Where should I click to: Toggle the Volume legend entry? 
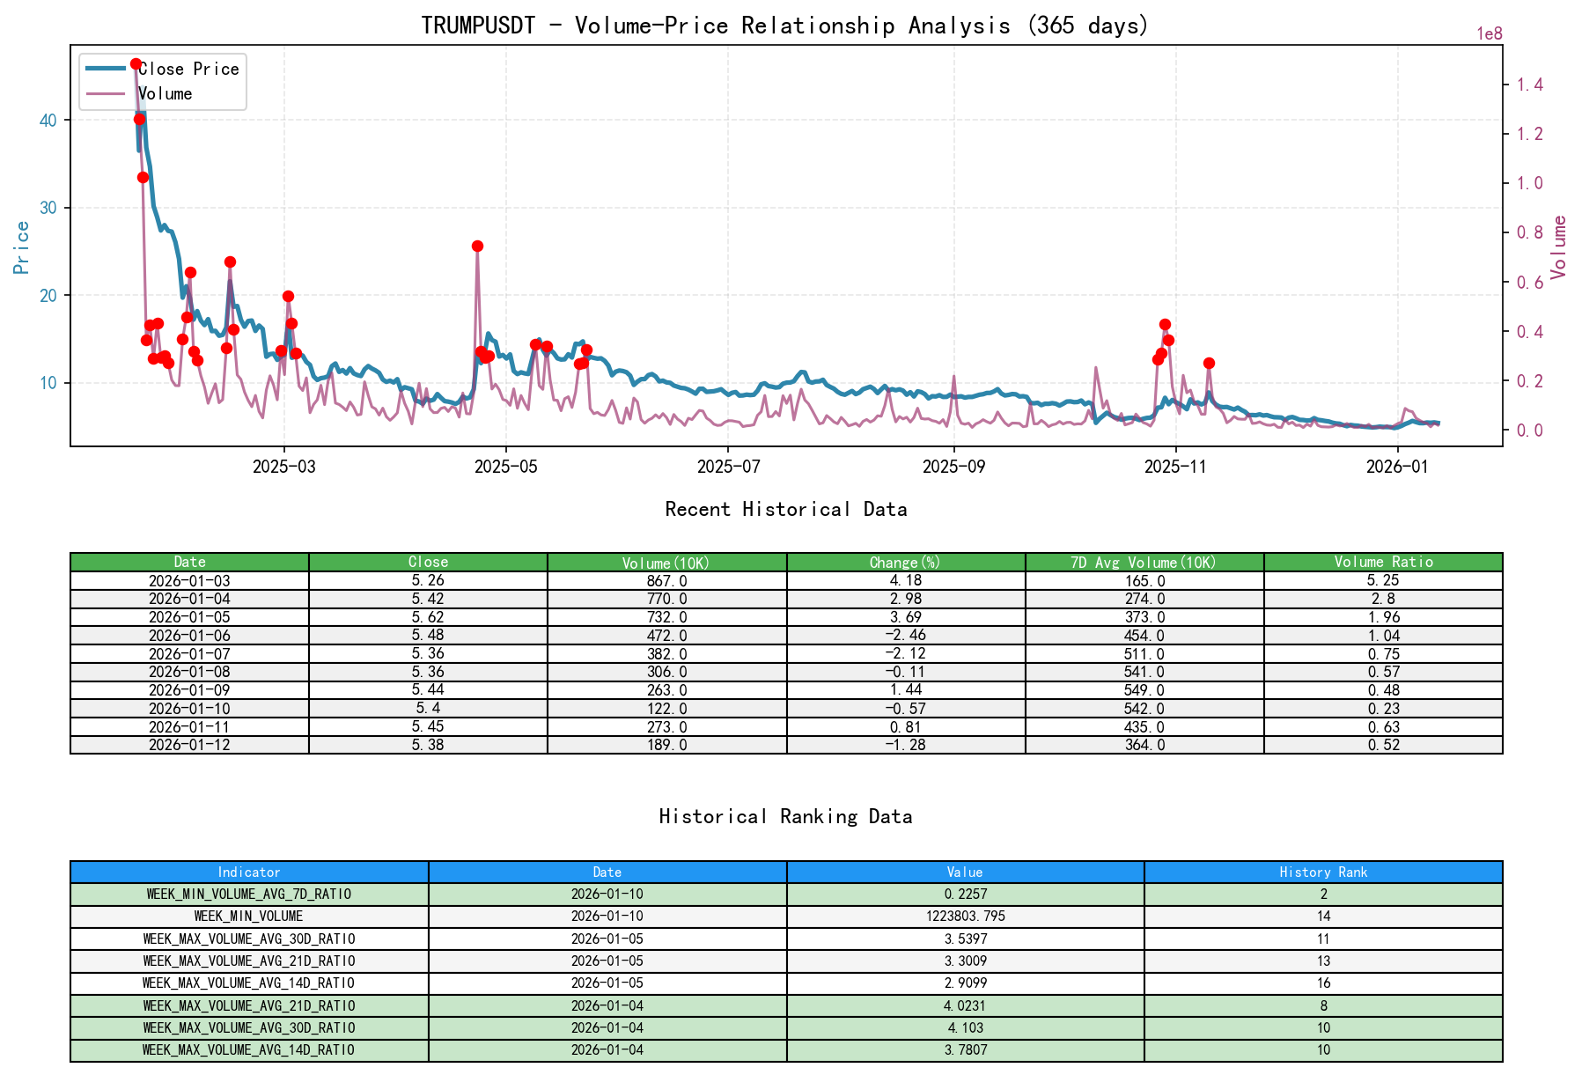coord(167,93)
